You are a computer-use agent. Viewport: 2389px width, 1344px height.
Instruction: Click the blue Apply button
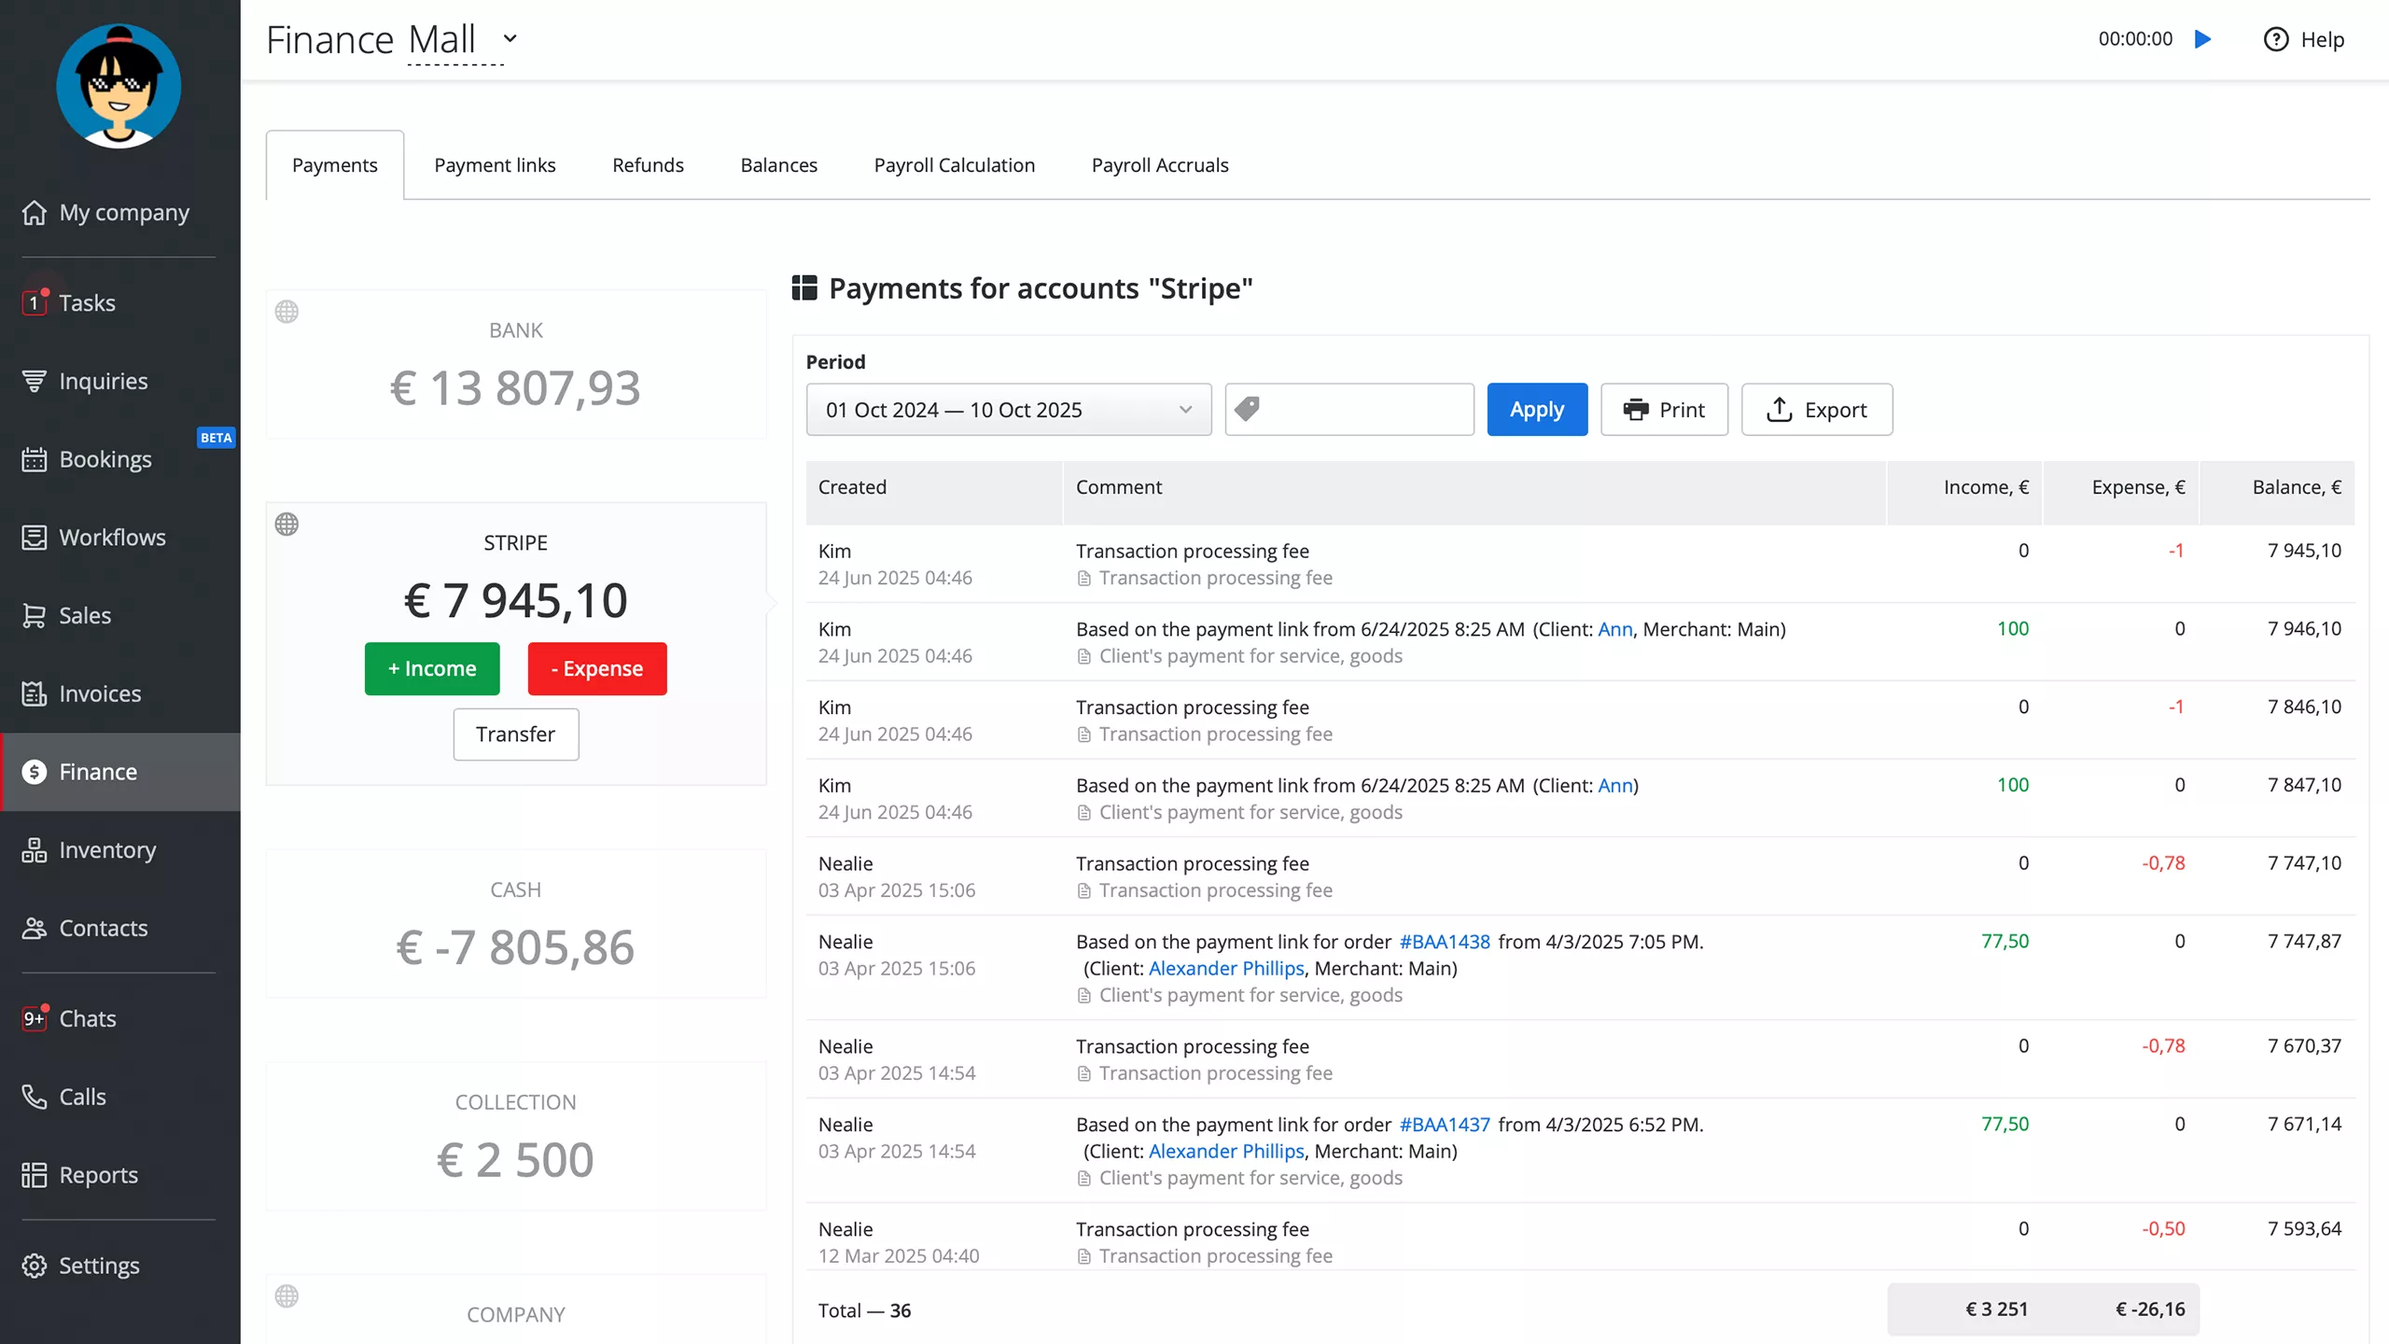coord(1536,410)
